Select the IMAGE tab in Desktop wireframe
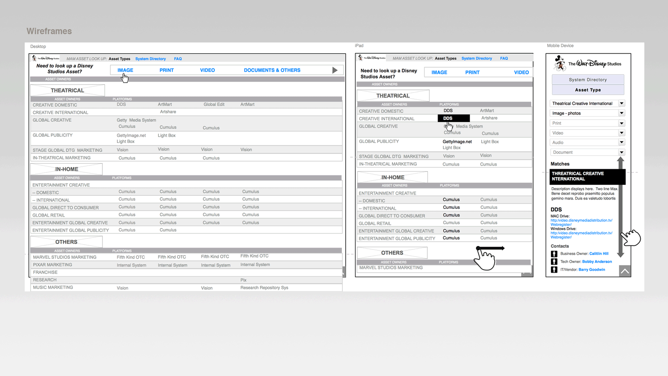Image resolution: width=668 pixels, height=376 pixels. click(x=125, y=70)
